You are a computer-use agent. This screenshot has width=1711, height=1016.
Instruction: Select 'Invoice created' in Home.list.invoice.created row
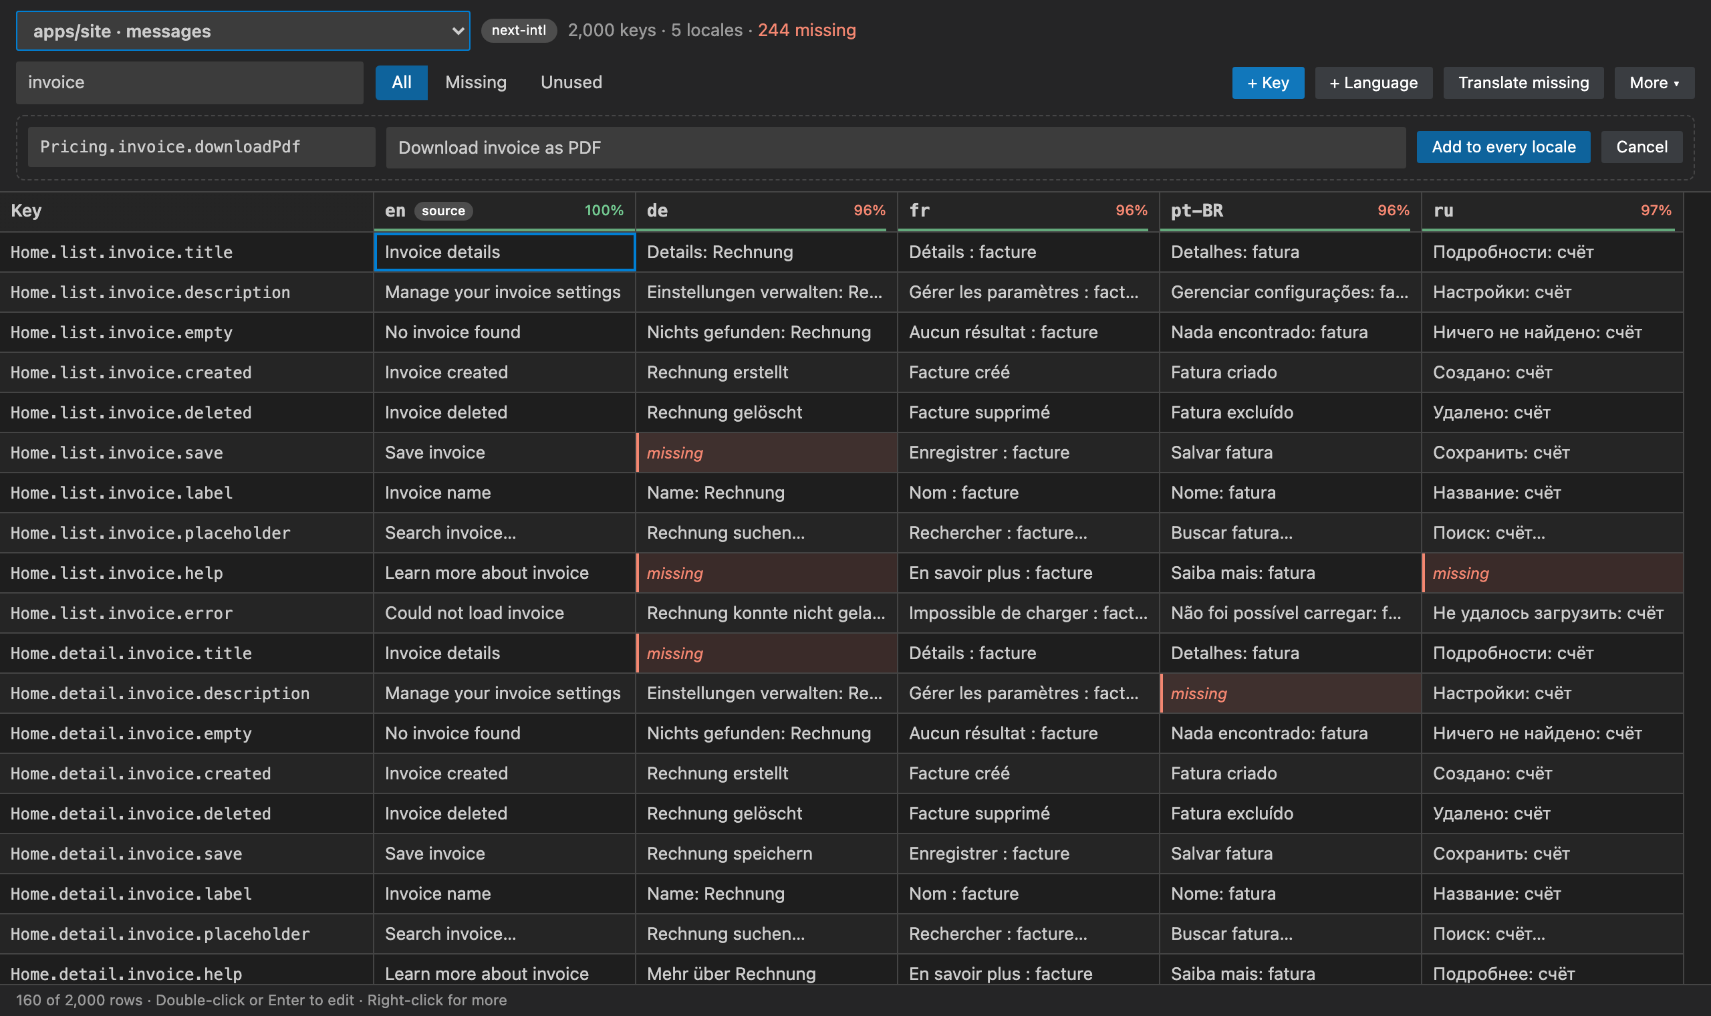505,373
